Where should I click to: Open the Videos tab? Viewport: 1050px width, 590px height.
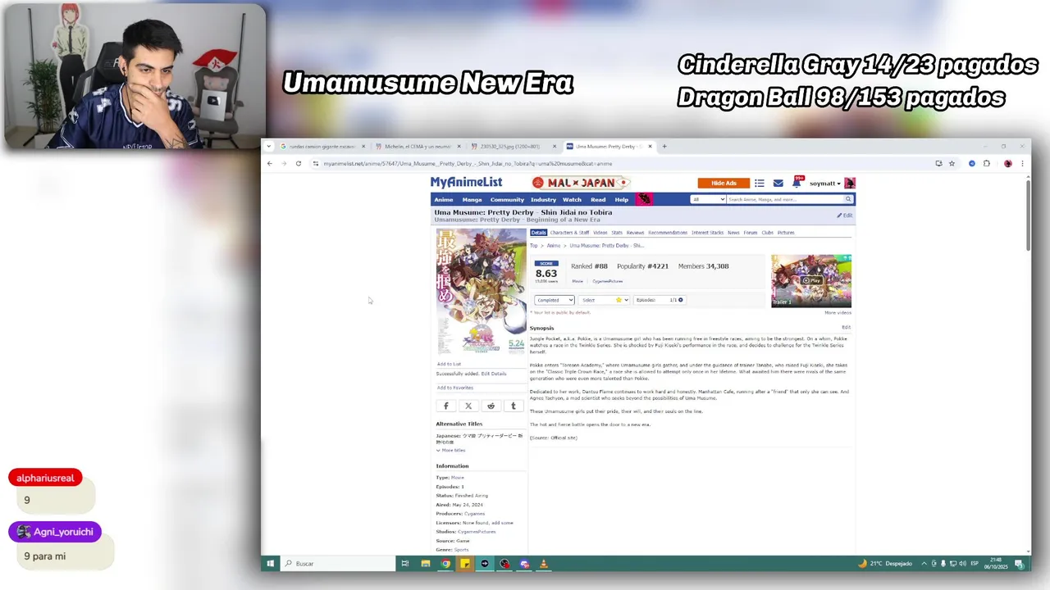[600, 233]
